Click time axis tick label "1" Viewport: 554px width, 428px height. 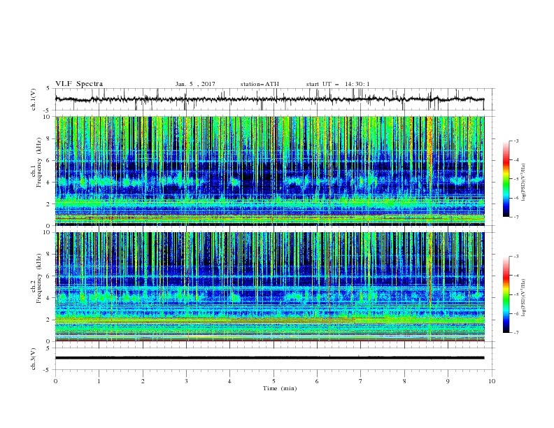tap(99, 381)
